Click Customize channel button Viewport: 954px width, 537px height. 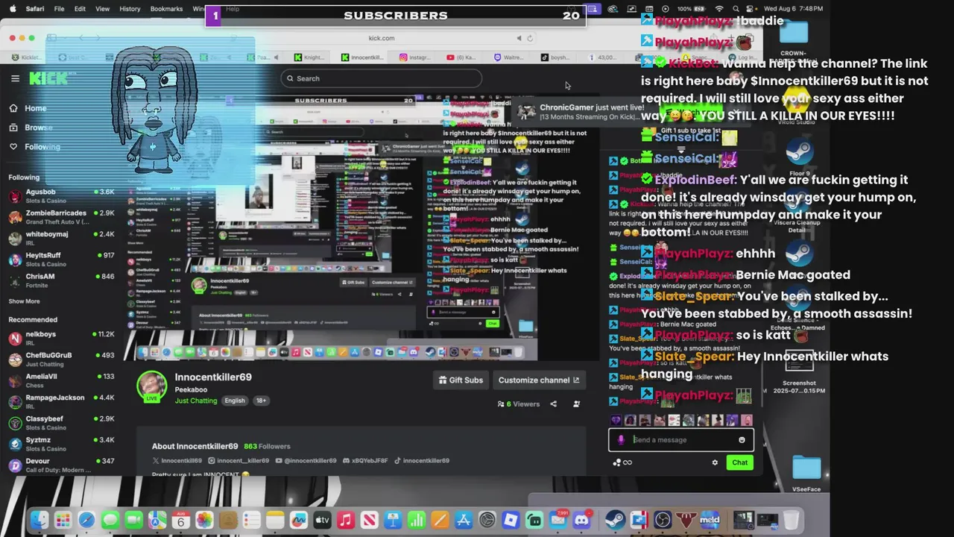click(x=538, y=380)
